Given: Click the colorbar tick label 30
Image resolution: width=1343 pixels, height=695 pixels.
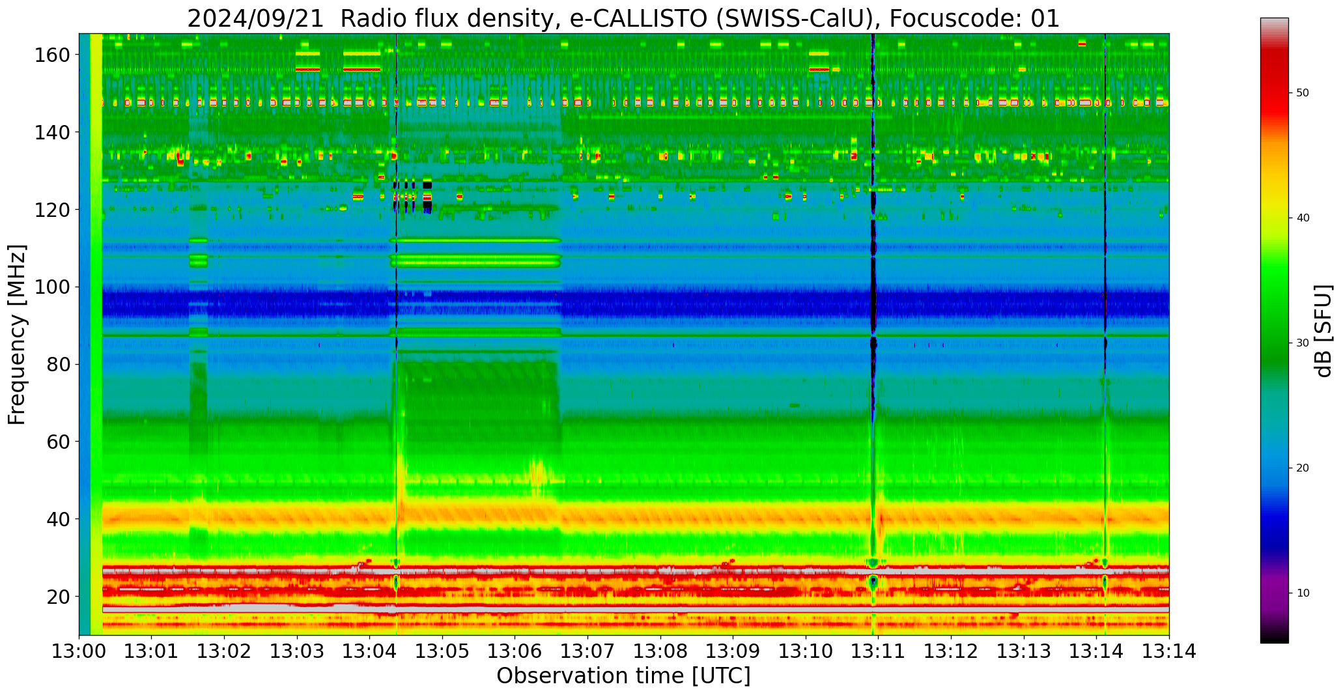Looking at the screenshot, I should (1303, 343).
